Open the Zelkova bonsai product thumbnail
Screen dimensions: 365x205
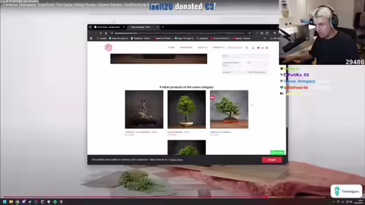click(186, 109)
